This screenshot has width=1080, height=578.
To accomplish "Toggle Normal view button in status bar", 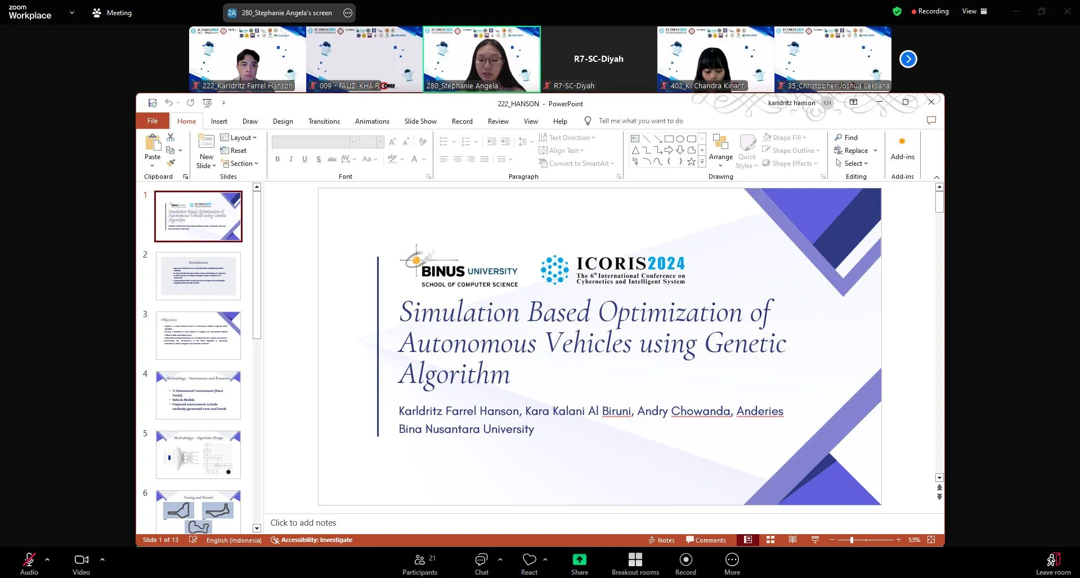I will pyautogui.click(x=748, y=540).
